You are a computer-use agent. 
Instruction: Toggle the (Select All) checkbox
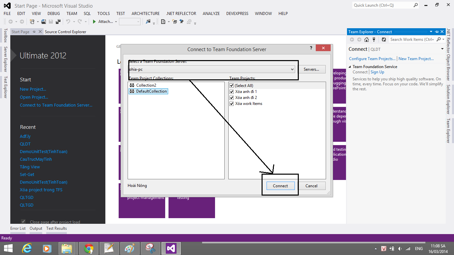(x=232, y=86)
